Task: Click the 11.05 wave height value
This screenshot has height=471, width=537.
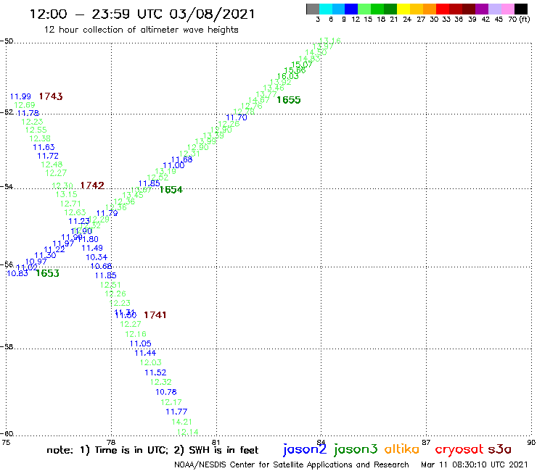Action: pos(140,343)
